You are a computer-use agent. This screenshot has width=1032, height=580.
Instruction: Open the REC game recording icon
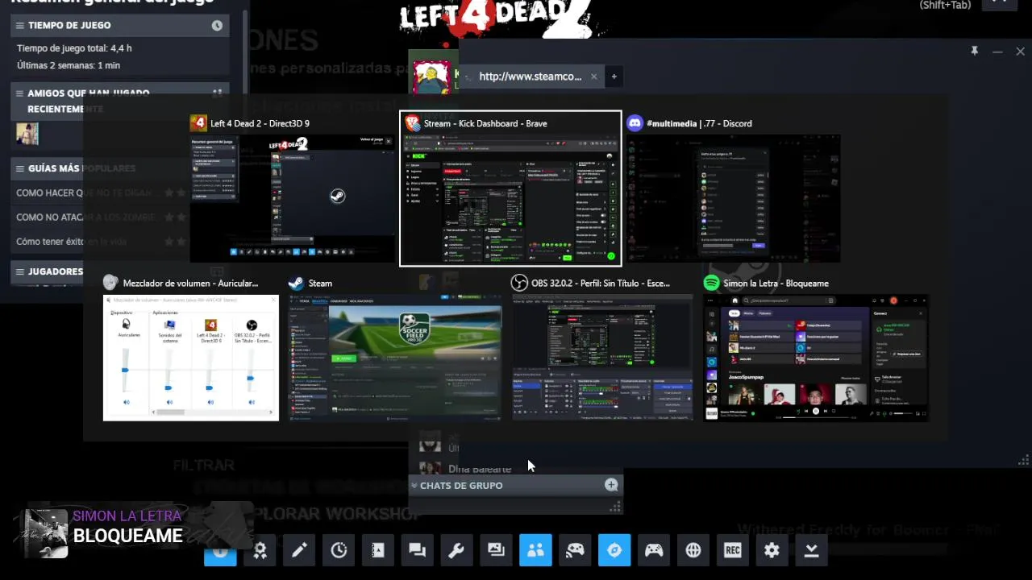[x=733, y=550]
